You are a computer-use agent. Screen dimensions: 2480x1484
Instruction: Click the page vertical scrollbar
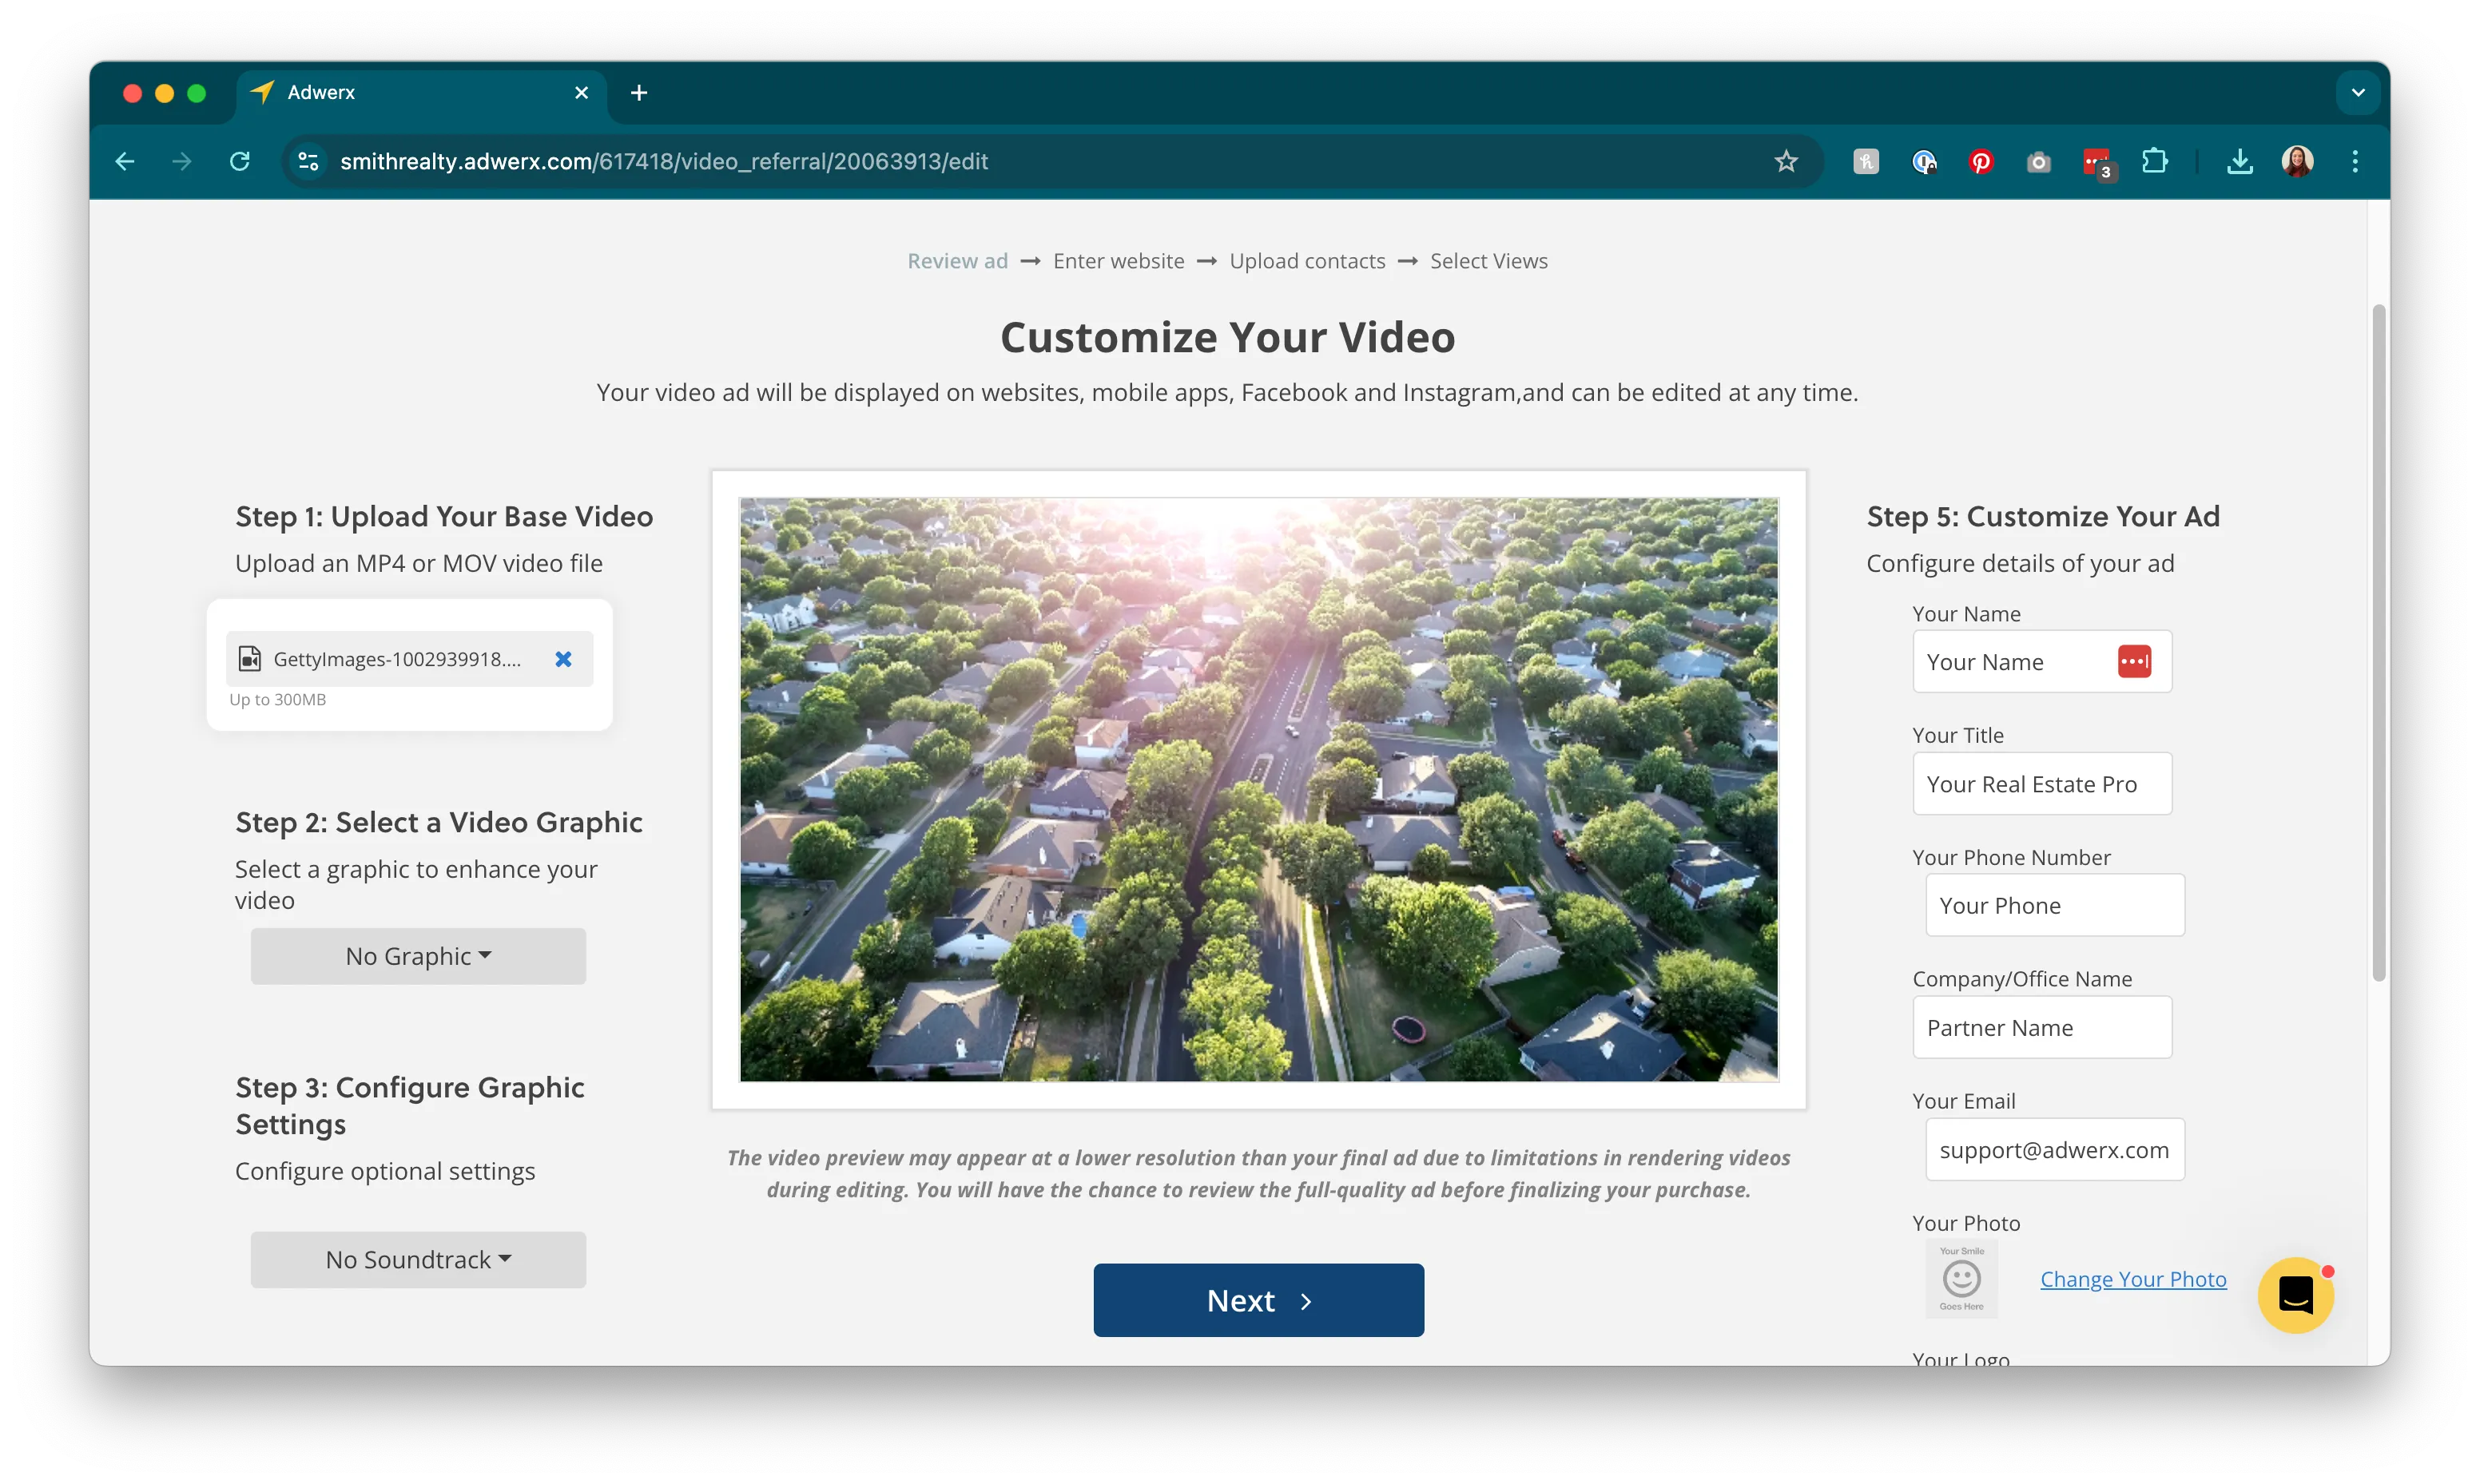tap(2378, 642)
